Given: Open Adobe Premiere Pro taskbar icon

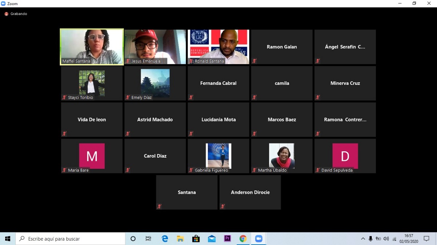Looking at the screenshot, I should click(228, 239).
